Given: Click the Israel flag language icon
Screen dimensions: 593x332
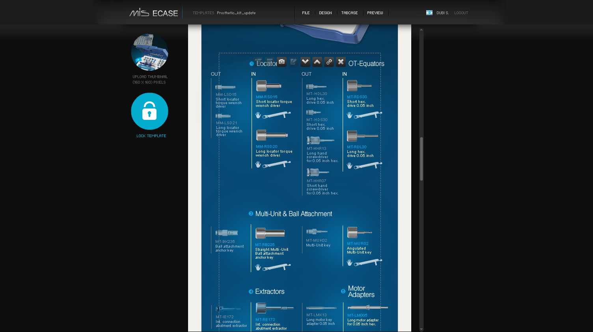Looking at the screenshot, I should pos(429,13).
